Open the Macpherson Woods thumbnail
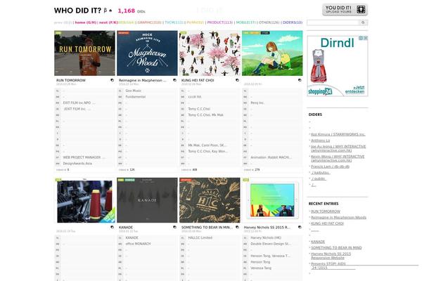The width and height of the screenshot is (422, 281). [147, 53]
